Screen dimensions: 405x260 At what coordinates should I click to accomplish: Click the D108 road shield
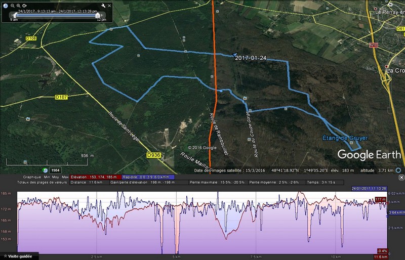click(x=31, y=38)
